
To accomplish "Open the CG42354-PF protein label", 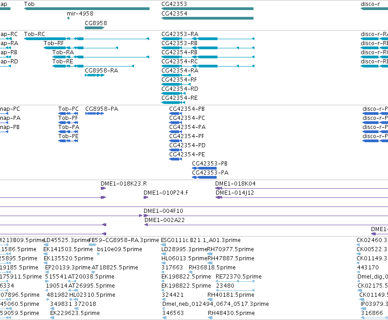I will 187,137.
